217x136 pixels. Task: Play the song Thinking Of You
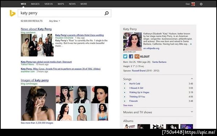point(124,97)
